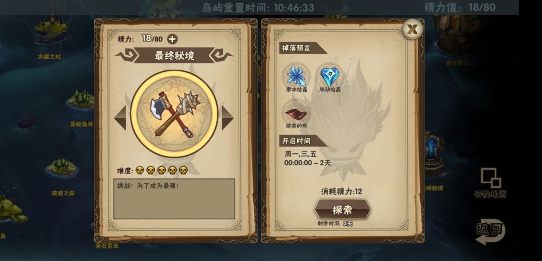Click the 返回 back arrow icon
This screenshot has height=261, width=542.
pyautogui.click(x=490, y=231)
